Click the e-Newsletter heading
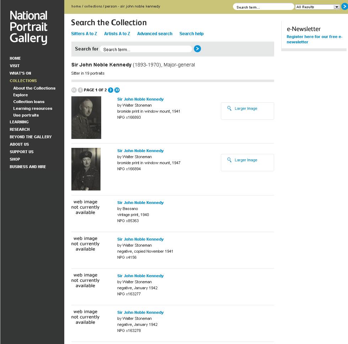The image size is (348, 344). point(304,29)
